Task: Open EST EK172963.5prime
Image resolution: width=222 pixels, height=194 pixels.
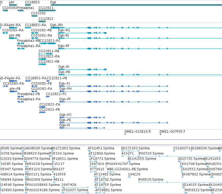Action: (x=53, y=151)
